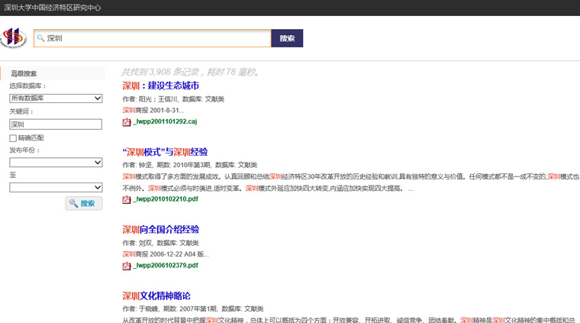Viewport: 580px width, 323px height.
Task: Download file _lwpp2006102379.pdf
Action: 166,265
